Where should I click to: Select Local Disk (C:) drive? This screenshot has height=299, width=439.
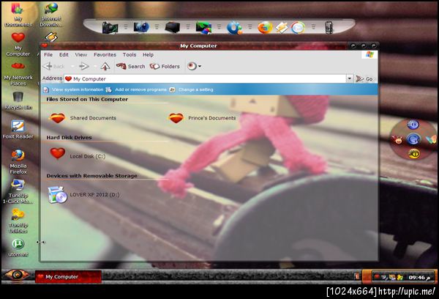pos(78,154)
